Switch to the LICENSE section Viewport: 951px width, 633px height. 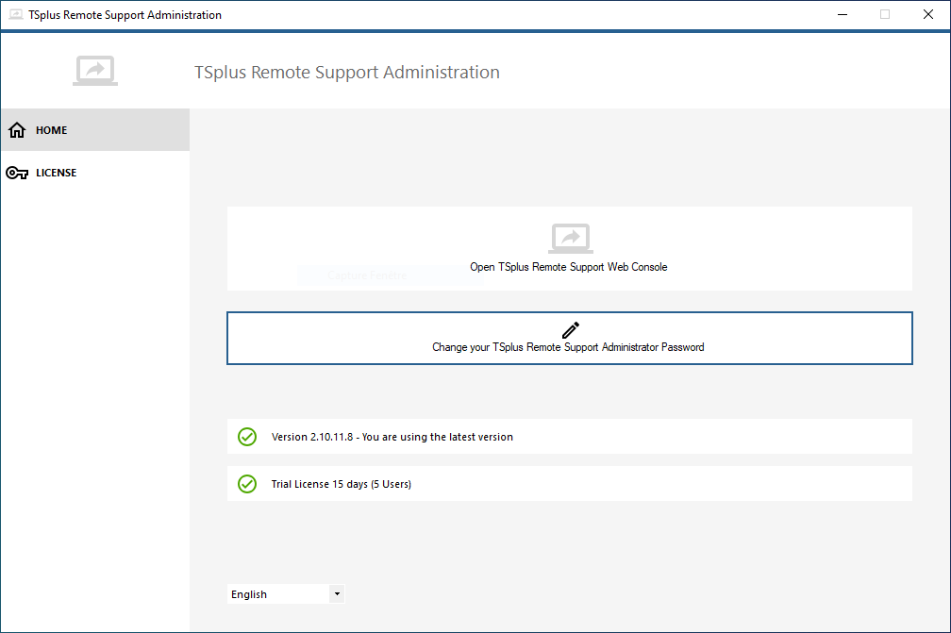click(57, 172)
